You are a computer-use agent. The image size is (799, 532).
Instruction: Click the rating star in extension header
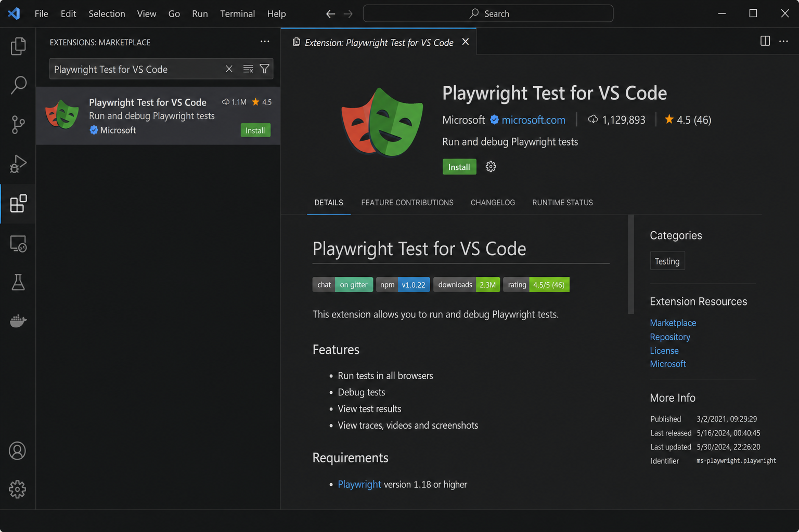(669, 119)
